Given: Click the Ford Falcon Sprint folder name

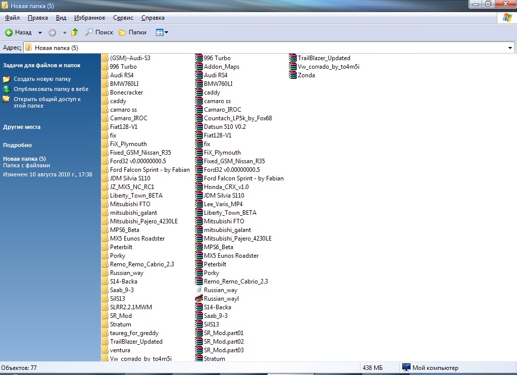Looking at the screenshot, I should [x=149, y=170].
